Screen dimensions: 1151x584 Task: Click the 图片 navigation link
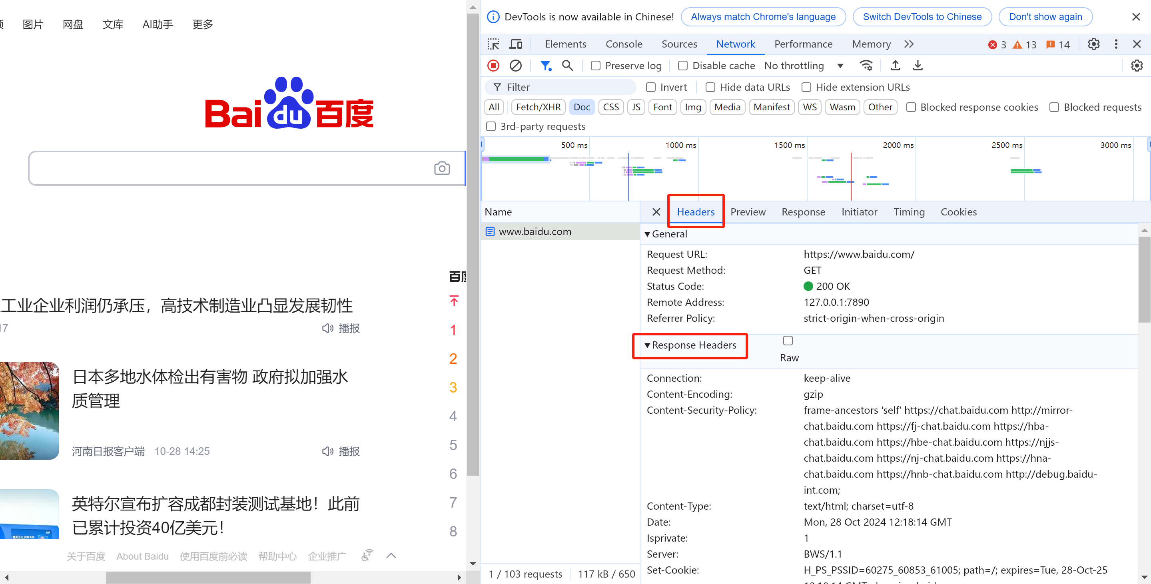click(x=33, y=24)
